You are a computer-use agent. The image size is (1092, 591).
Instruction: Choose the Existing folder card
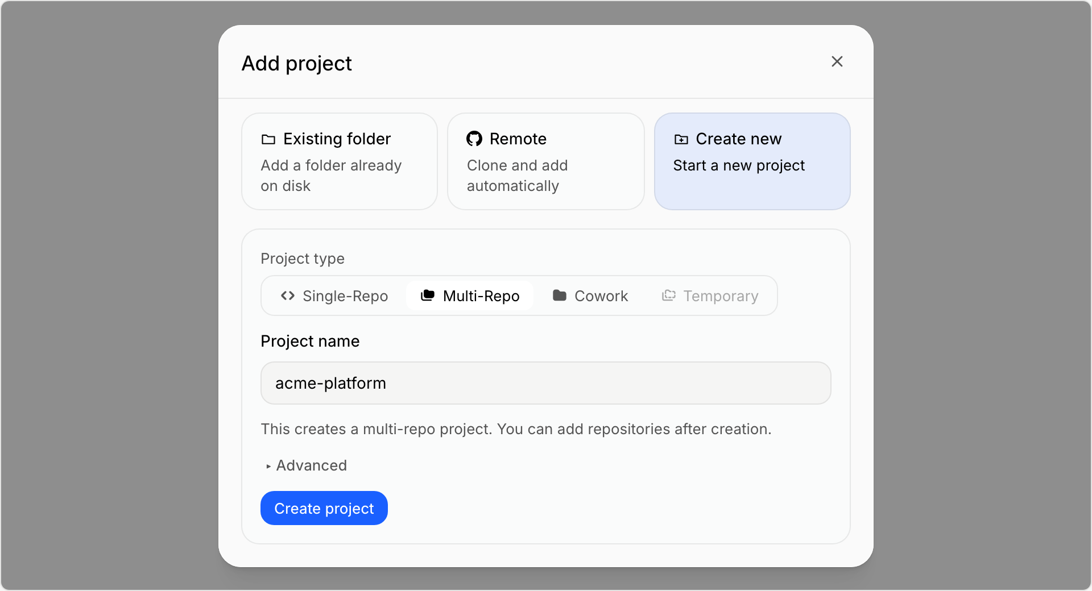[x=340, y=161]
